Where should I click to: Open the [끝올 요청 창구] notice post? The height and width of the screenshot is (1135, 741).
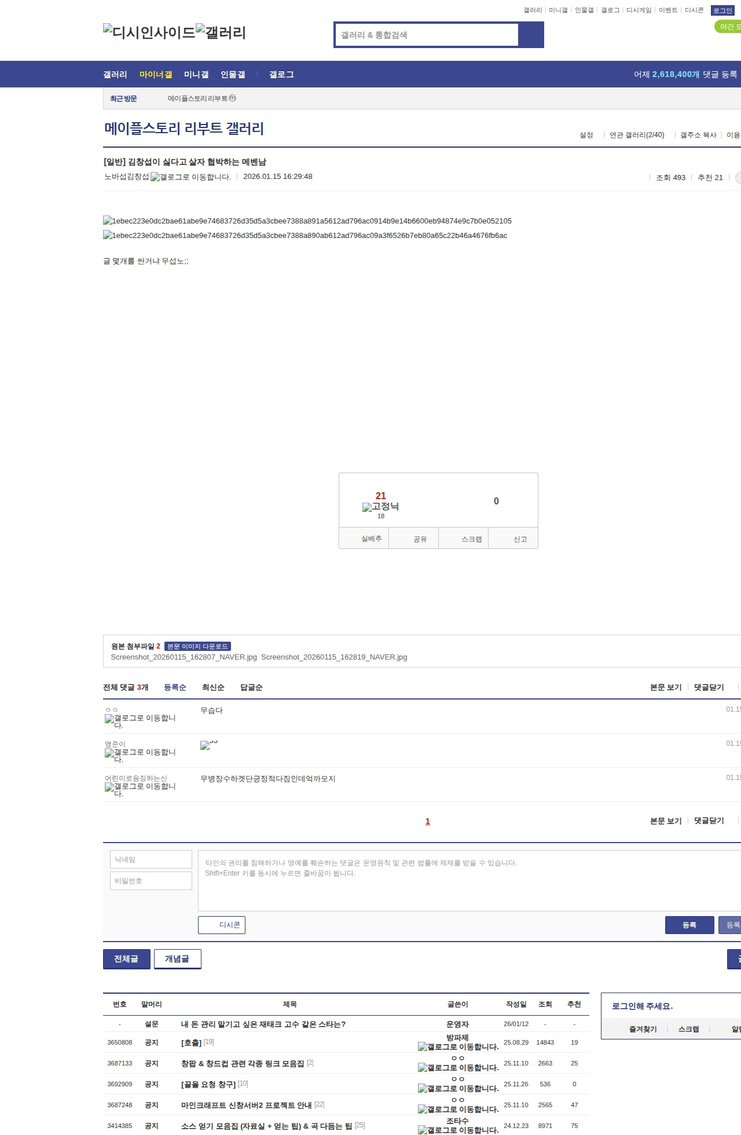208,1084
